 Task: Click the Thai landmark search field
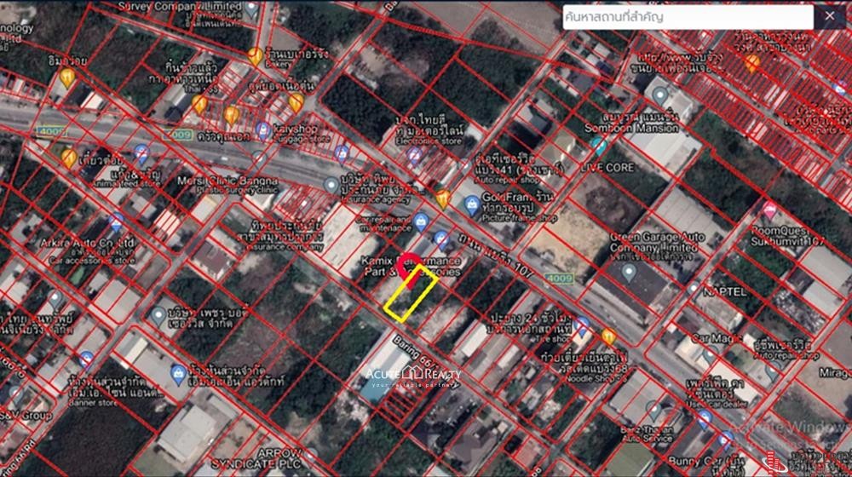688,17
